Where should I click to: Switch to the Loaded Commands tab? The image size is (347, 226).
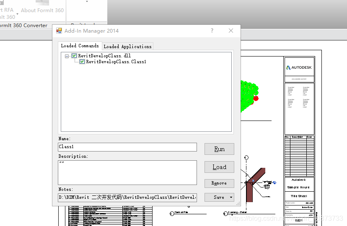pos(80,46)
